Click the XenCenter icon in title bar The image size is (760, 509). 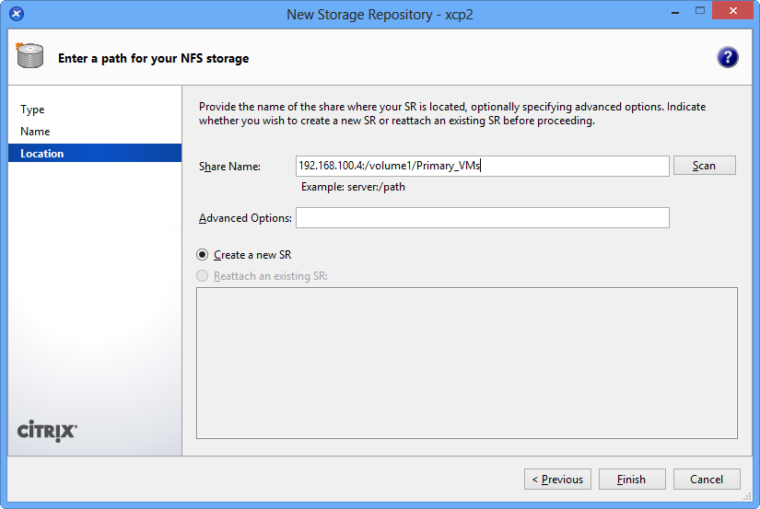(x=17, y=14)
